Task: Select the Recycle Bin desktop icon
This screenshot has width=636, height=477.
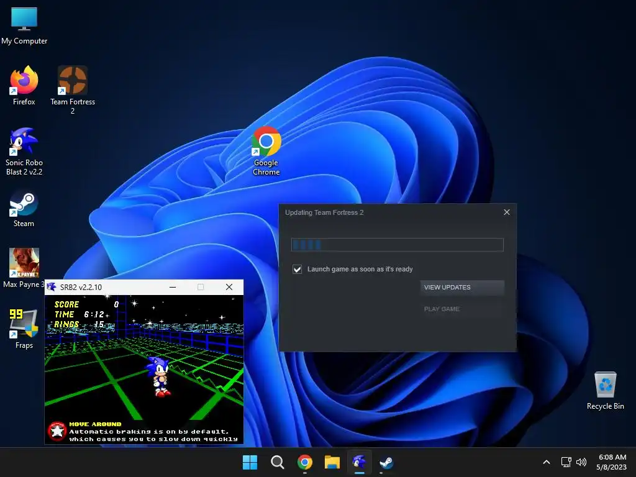Action: coord(605,391)
